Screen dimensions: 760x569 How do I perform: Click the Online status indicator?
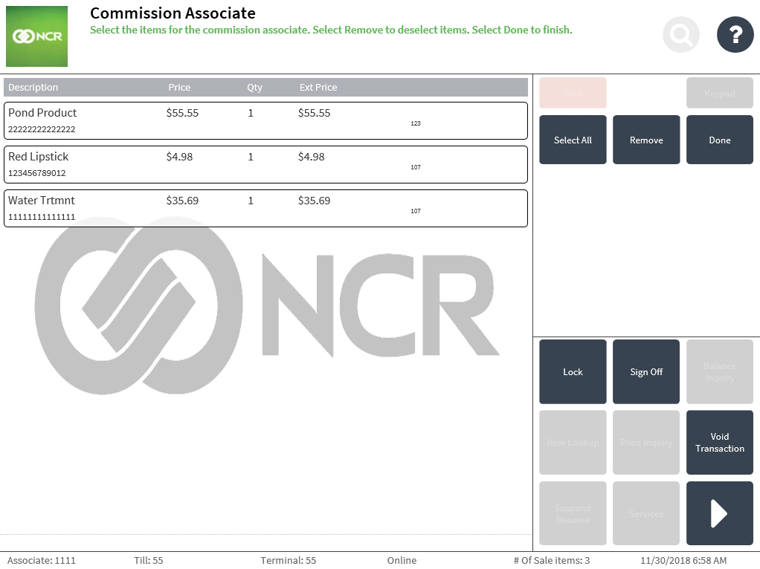click(x=402, y=560)
